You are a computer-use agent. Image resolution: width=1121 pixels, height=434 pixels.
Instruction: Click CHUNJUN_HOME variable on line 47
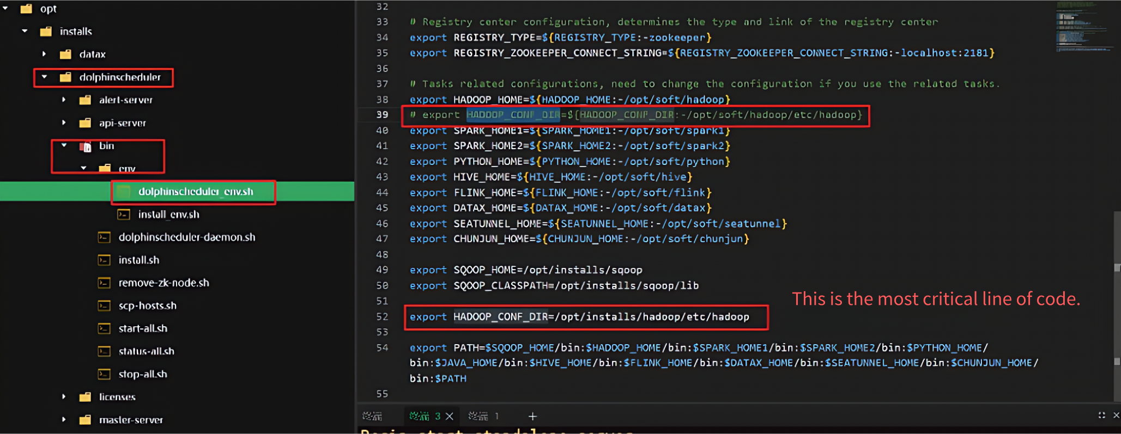pos(491,239)
